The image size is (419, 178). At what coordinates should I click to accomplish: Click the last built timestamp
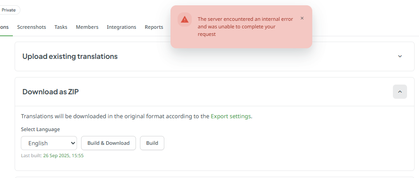tap(63, 155)
